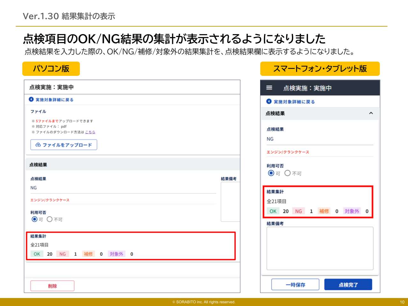Click the red NG badge in smartphone 結果集計

298,211
